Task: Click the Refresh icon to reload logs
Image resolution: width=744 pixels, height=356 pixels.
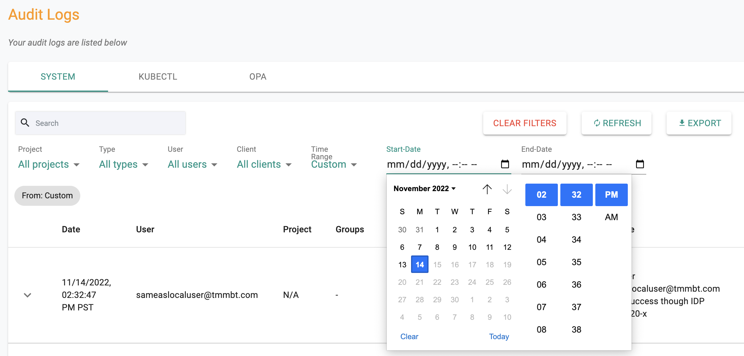Action: tap(597, 123)
